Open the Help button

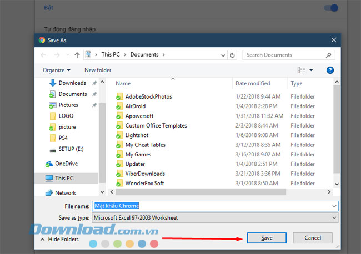[330, 70]
